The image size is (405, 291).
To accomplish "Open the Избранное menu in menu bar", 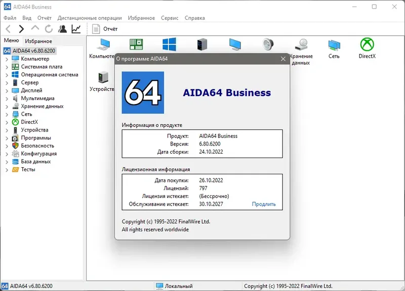I will tap(141, 18).
